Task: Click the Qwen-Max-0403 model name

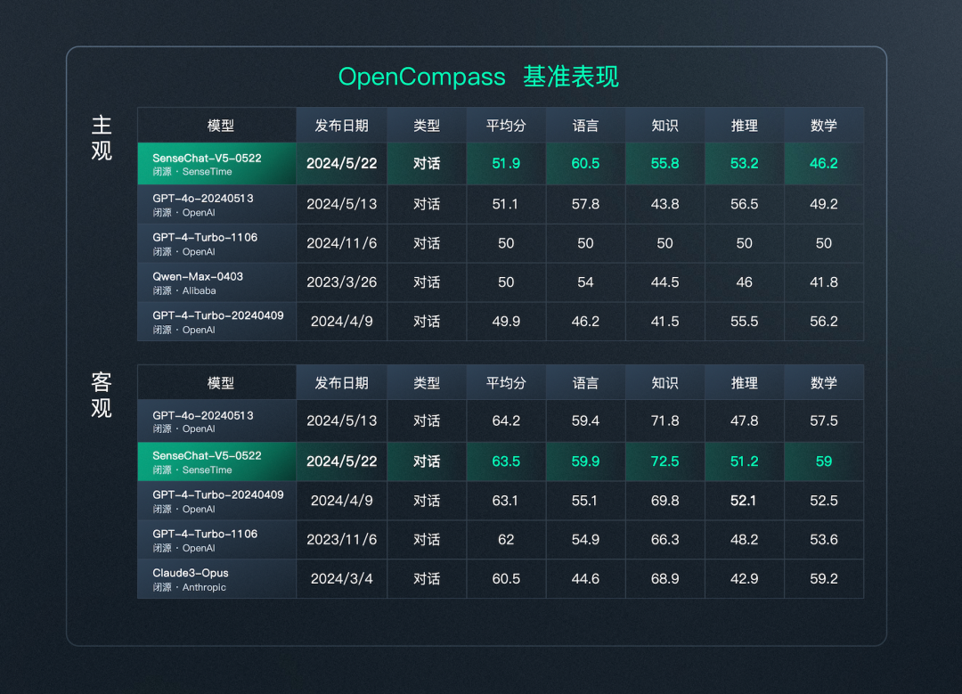Action: pyautogui.click(x=198, y=277)
